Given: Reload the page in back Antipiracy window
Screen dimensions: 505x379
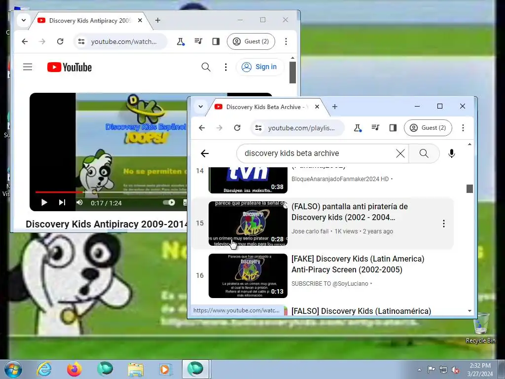Looking at the screenshot, I should (x=60, y=41).
